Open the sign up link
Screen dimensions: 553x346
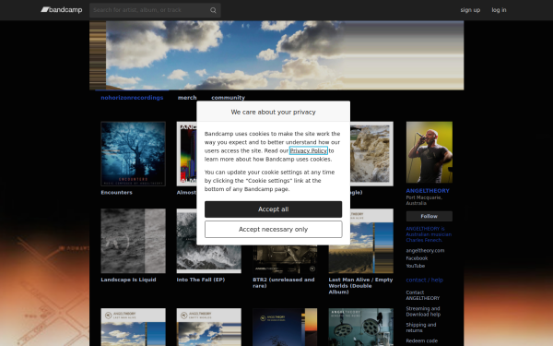pyautogui.click(x=470, y=10)
